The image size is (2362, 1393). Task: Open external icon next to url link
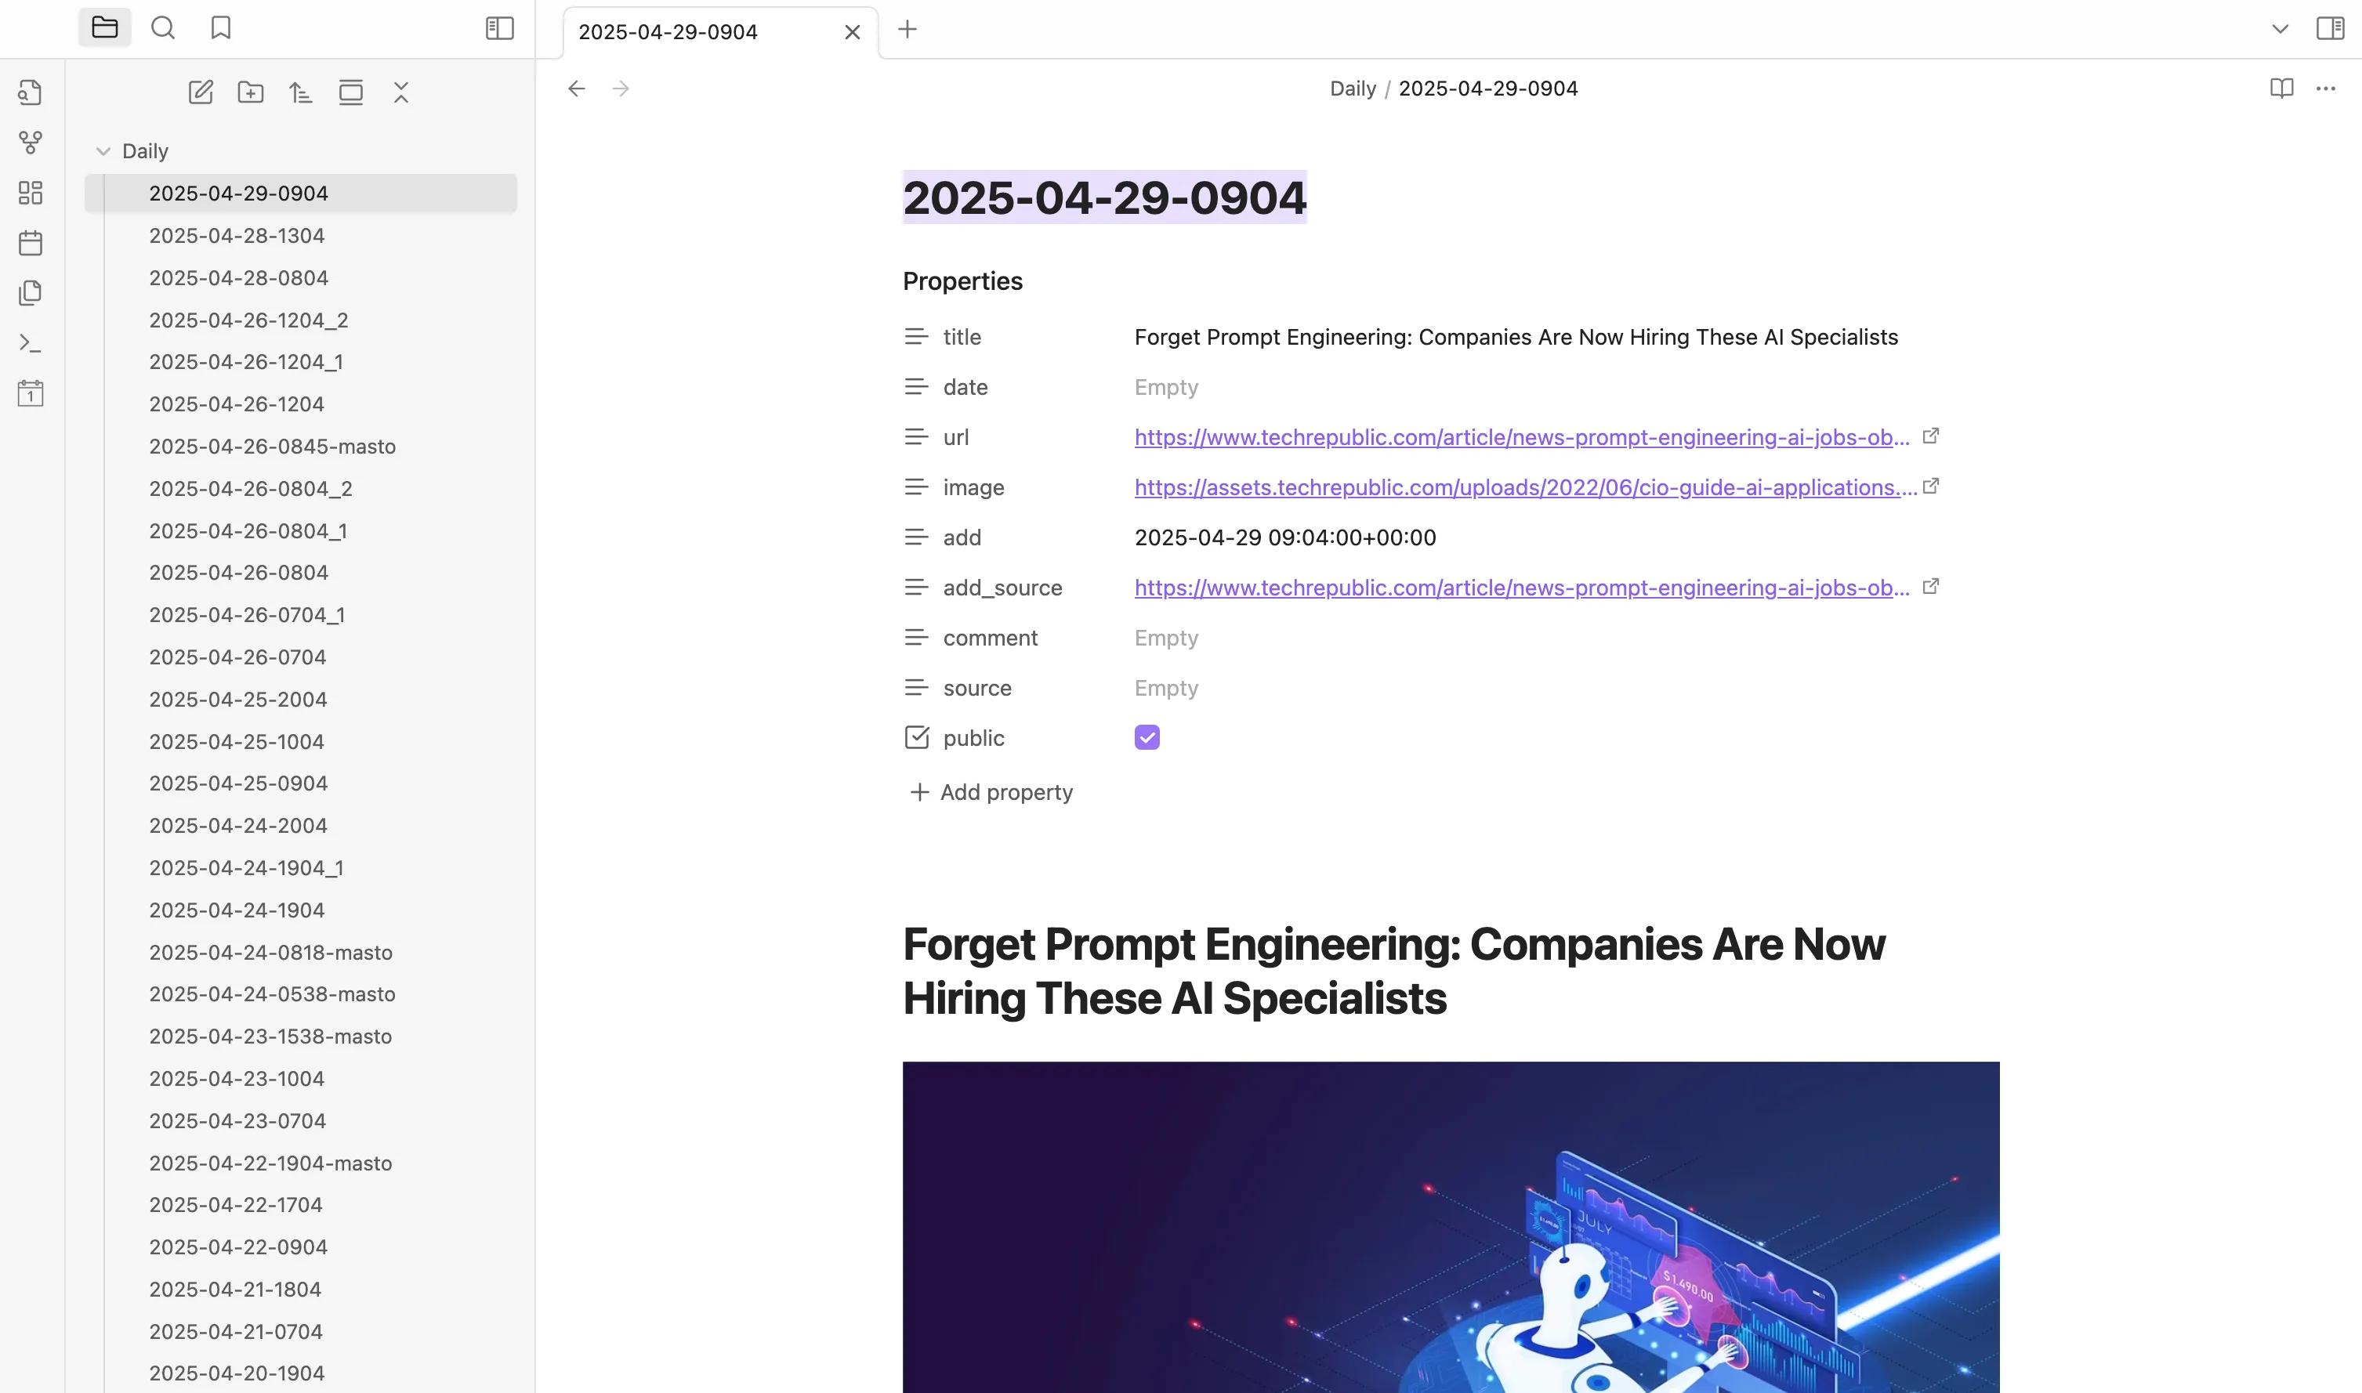pyautogui.click(x=1931, y=436)
